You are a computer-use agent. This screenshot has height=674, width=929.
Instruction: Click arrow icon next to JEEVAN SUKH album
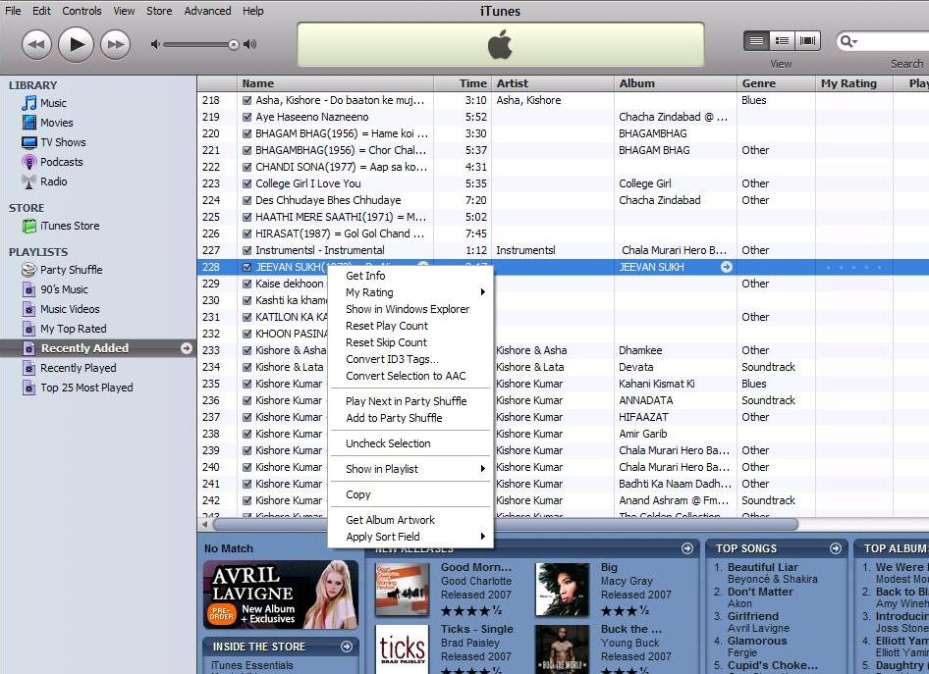(727, 267)
